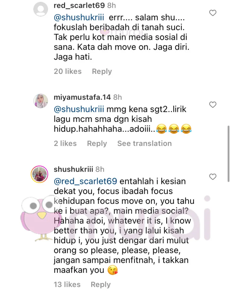The image size is (231, 296).
Task: Like red_scarlet69's comment with the heart icon
Action: click(213, 13)
